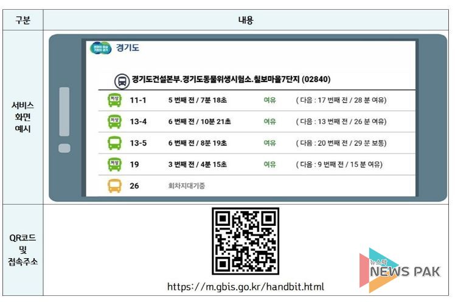Click the yellow bus icon for route 26
This screenshot has width=455, height=302.
click(114, 186)
